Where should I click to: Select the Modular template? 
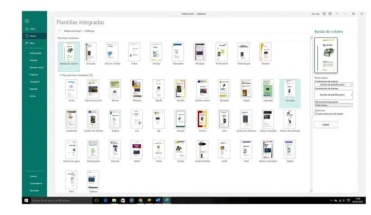click(200, 54)
